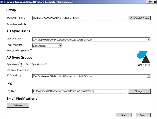The width and height of the screenshot is (157, 119).
Task: Click the AD Sync Users heading
Action: pyautogui.click(x=18, y=31)
